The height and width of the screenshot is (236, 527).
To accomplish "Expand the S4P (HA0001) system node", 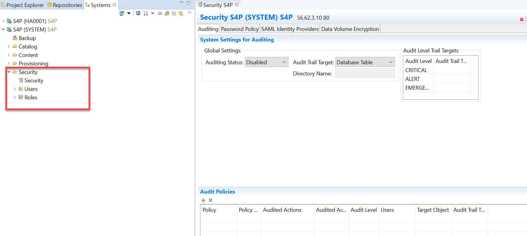I will pyautogui.click(x=3, y=21).
